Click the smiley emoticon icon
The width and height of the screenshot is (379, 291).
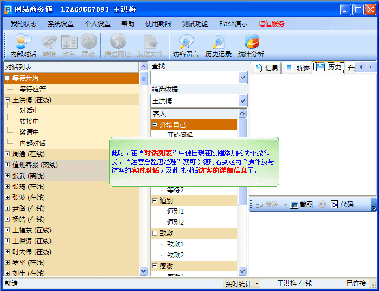tap(322, 205)
